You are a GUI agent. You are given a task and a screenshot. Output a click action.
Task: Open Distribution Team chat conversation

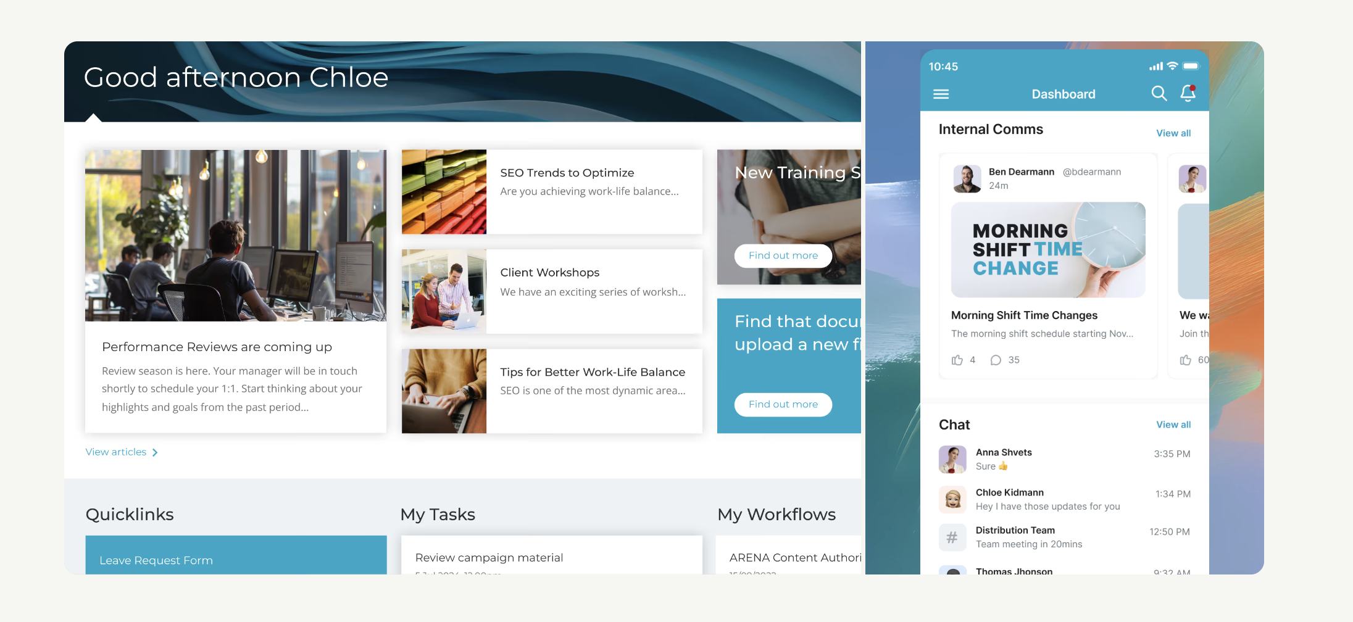pyautogui.click(x=1065, y=537)
